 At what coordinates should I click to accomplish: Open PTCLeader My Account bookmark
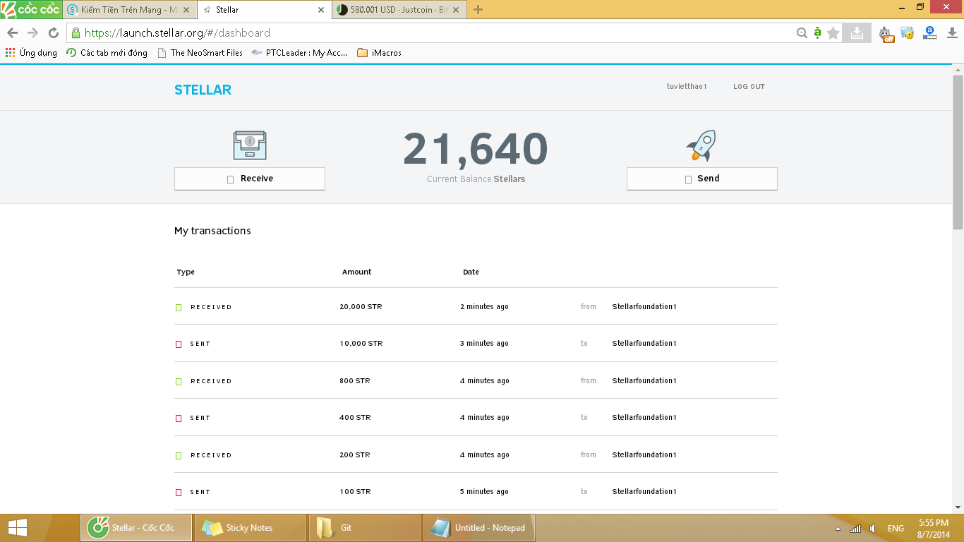(x=299, y=53)
